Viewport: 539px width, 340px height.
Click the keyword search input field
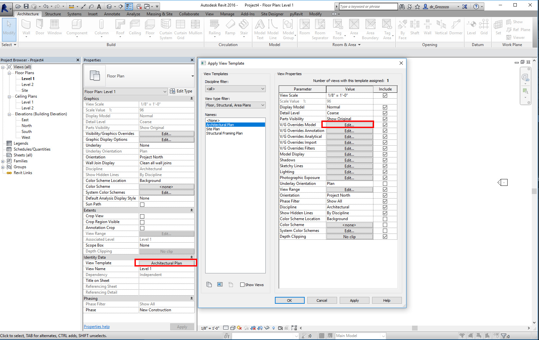[368, 7]
